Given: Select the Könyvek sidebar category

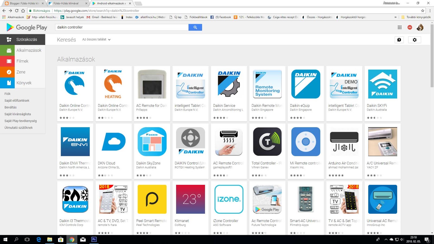Looking at the screenshot, I should pyautogui.click(x=23, y=83).
